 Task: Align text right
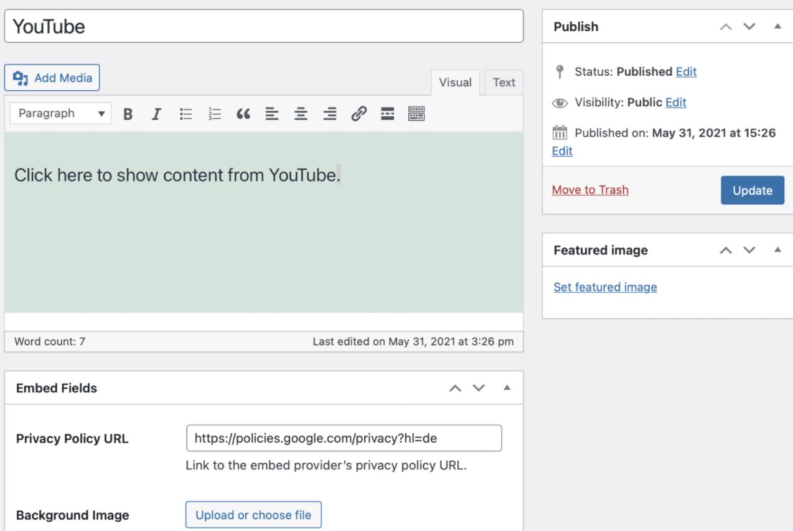(x=330, y=114)
